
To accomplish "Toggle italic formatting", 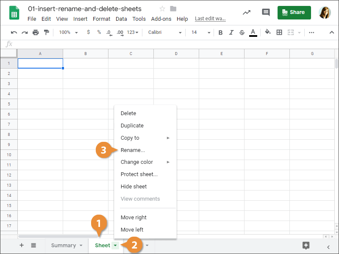I will tap(231, 32).
